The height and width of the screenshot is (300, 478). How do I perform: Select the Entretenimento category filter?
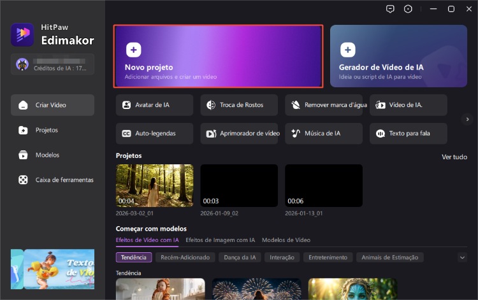pyautogui.click(x=328, y=257)
